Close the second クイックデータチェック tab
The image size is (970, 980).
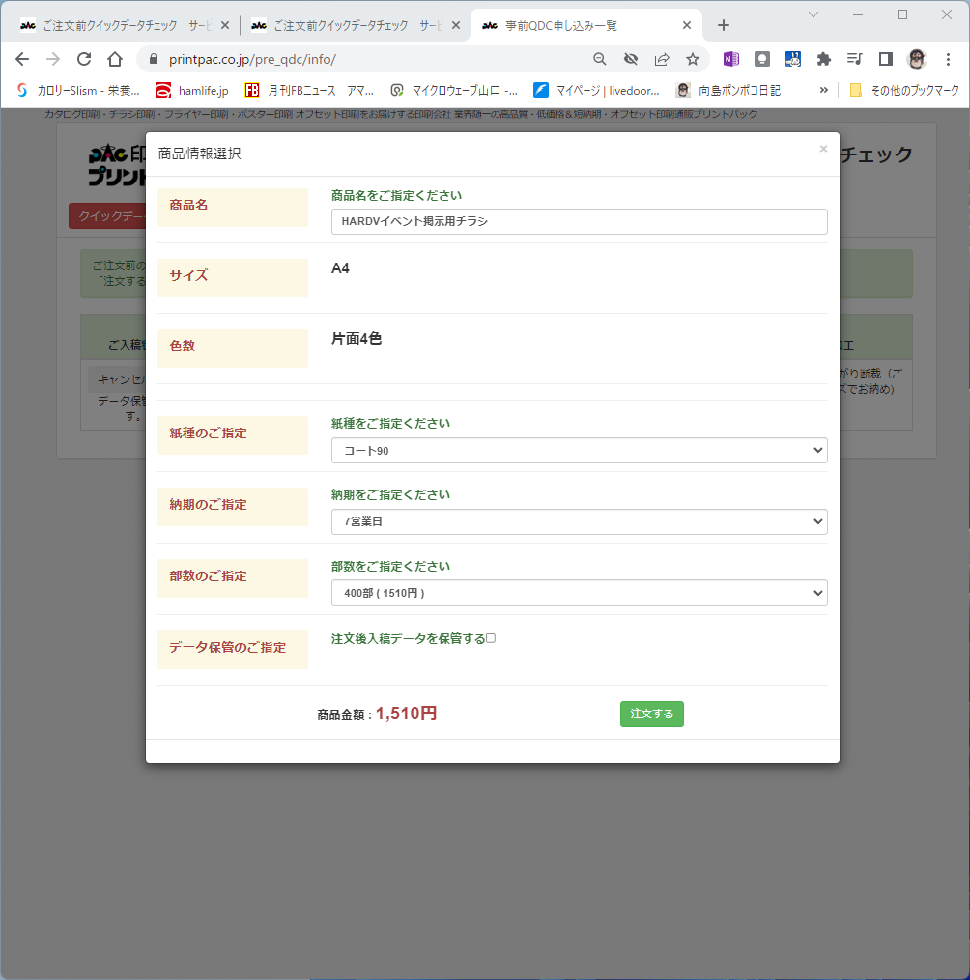click(456, 26)
